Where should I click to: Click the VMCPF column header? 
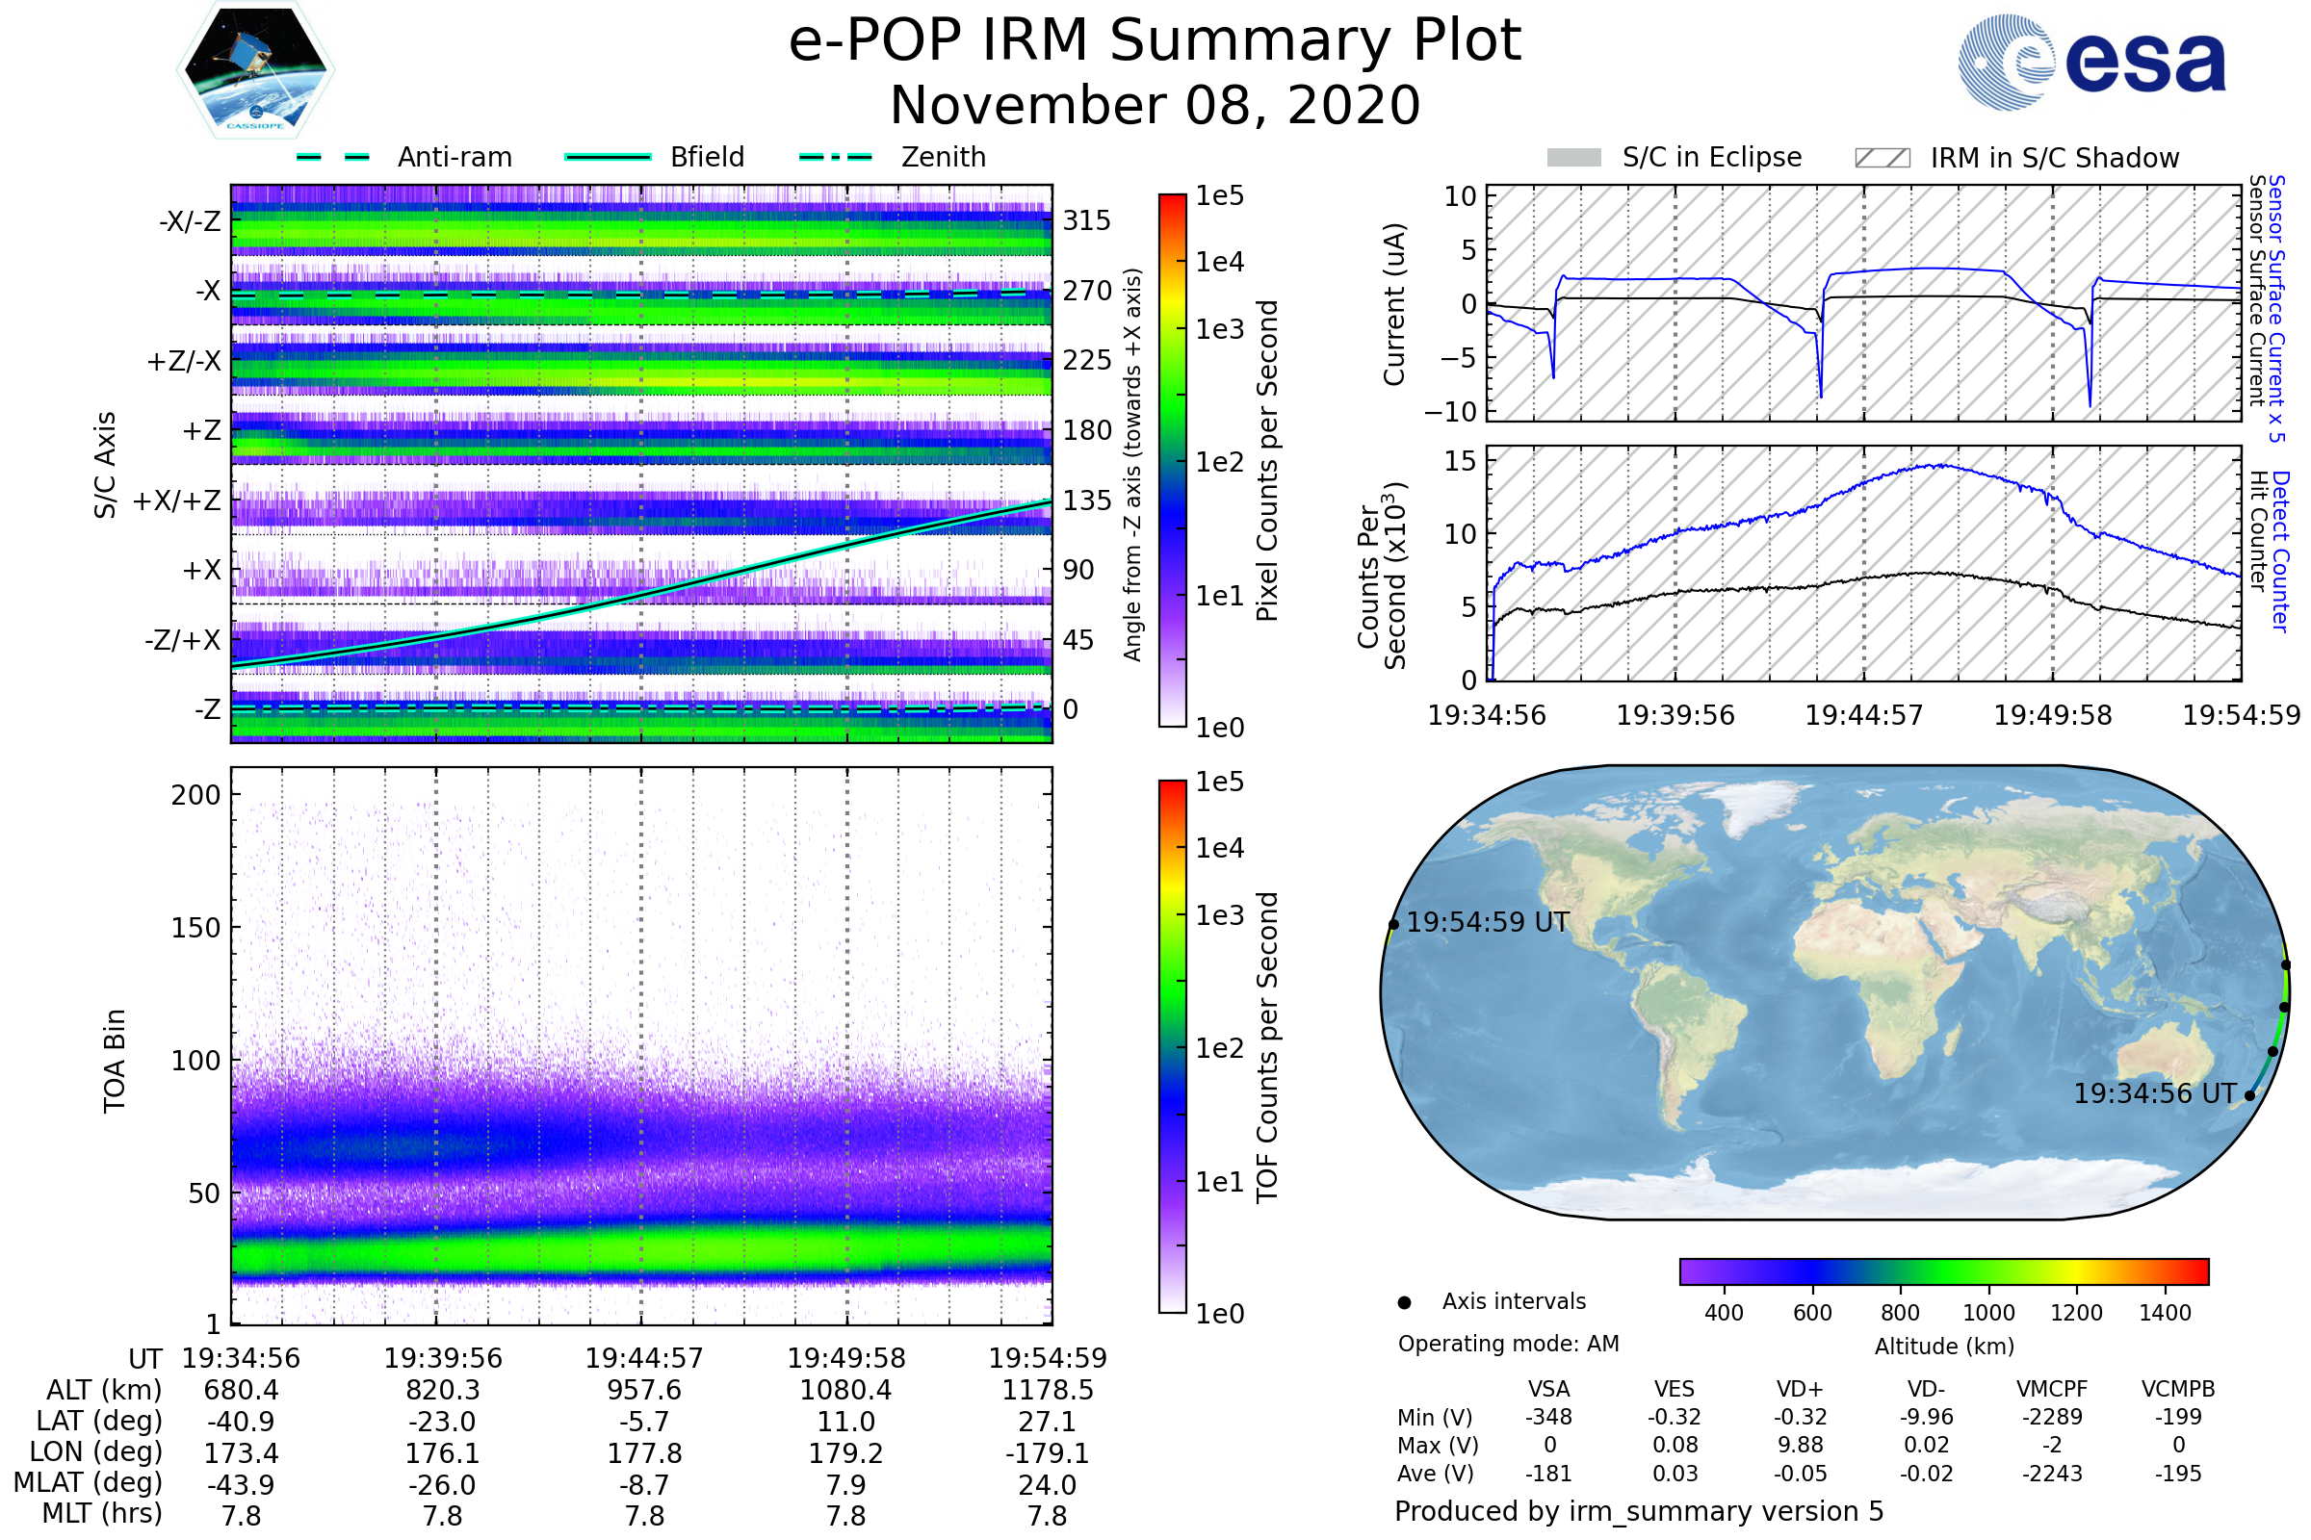point(2052,1389)
